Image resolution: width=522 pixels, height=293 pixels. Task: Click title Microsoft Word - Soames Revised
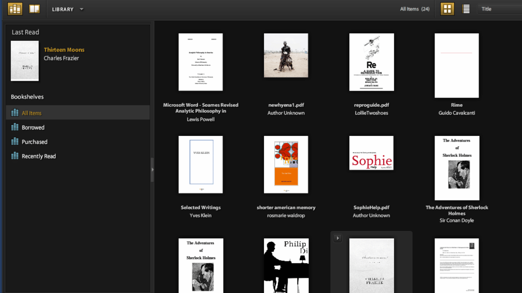(x=201, y=108)
